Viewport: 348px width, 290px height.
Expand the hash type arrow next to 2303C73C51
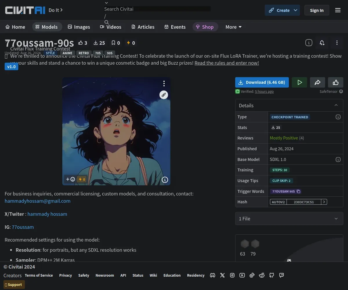[324, 202]
